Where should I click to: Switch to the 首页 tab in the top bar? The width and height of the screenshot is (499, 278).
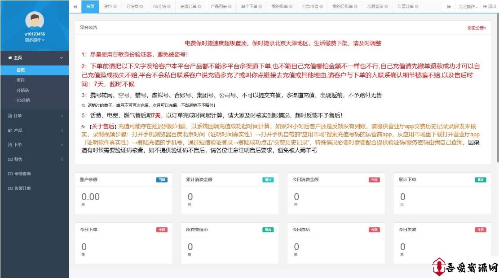90,6
